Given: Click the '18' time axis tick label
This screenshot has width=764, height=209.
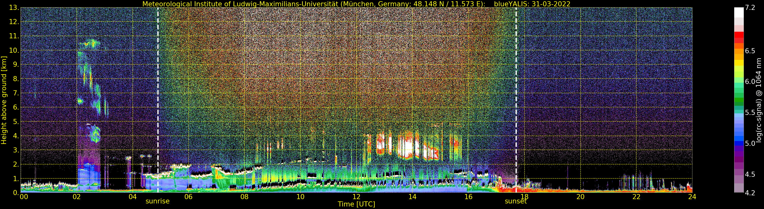Looking at the screenshot, I should coord(524,197).
